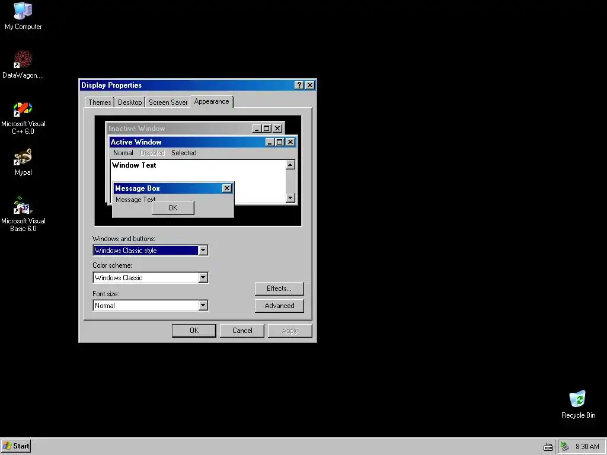
Task: Click the Inactive Window title in preview
Action: coord(137,129)
